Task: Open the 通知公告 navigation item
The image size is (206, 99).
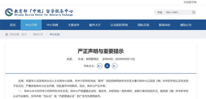Action: [186, 25]
